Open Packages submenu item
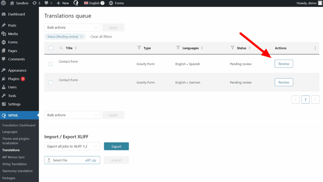 click(9, 178)
